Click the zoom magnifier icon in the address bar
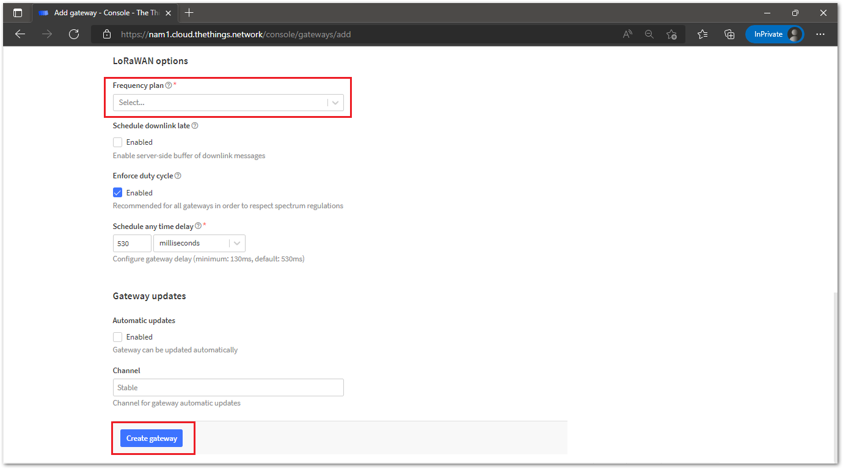Viewport: 843px width, 469px height. coord(649,34)
